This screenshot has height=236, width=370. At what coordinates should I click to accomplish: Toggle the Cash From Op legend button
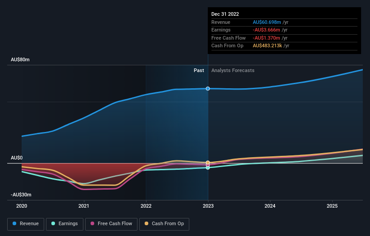164,224
